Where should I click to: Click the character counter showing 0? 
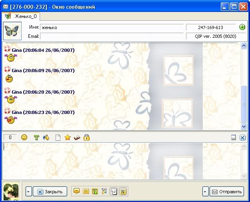tap(10, 137)
